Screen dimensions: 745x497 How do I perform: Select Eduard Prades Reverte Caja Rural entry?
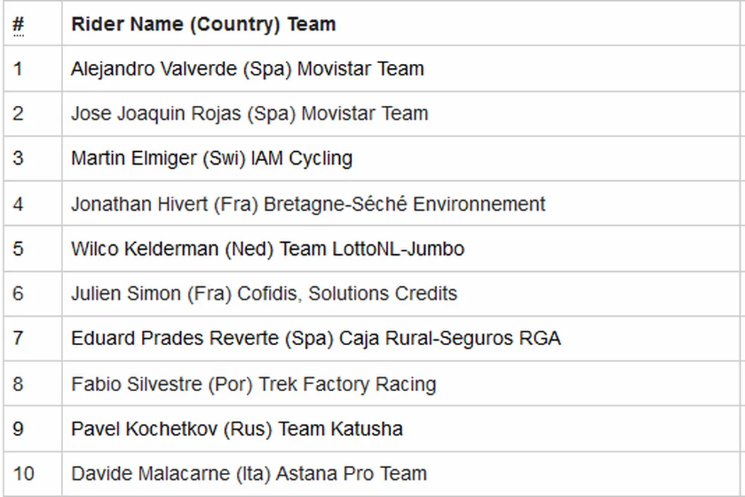316,338
